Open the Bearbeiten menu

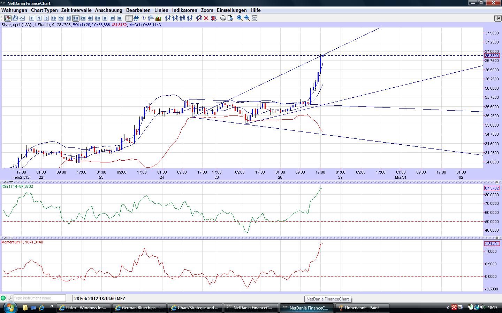138,10
